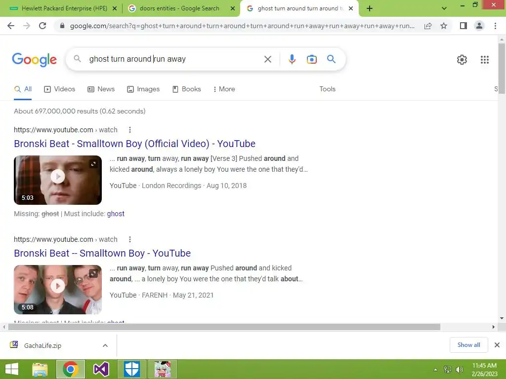This screenshot has width=506, height=379.
Task: Clear the Google search box
Action: pos(267,59)
